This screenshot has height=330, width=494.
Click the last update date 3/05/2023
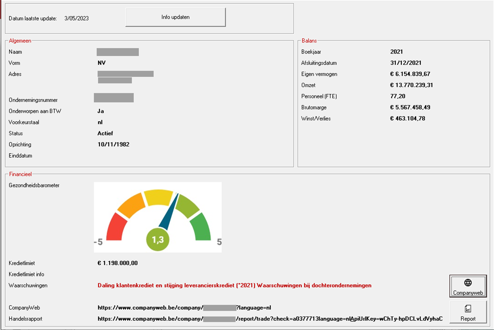coord(76,18)
